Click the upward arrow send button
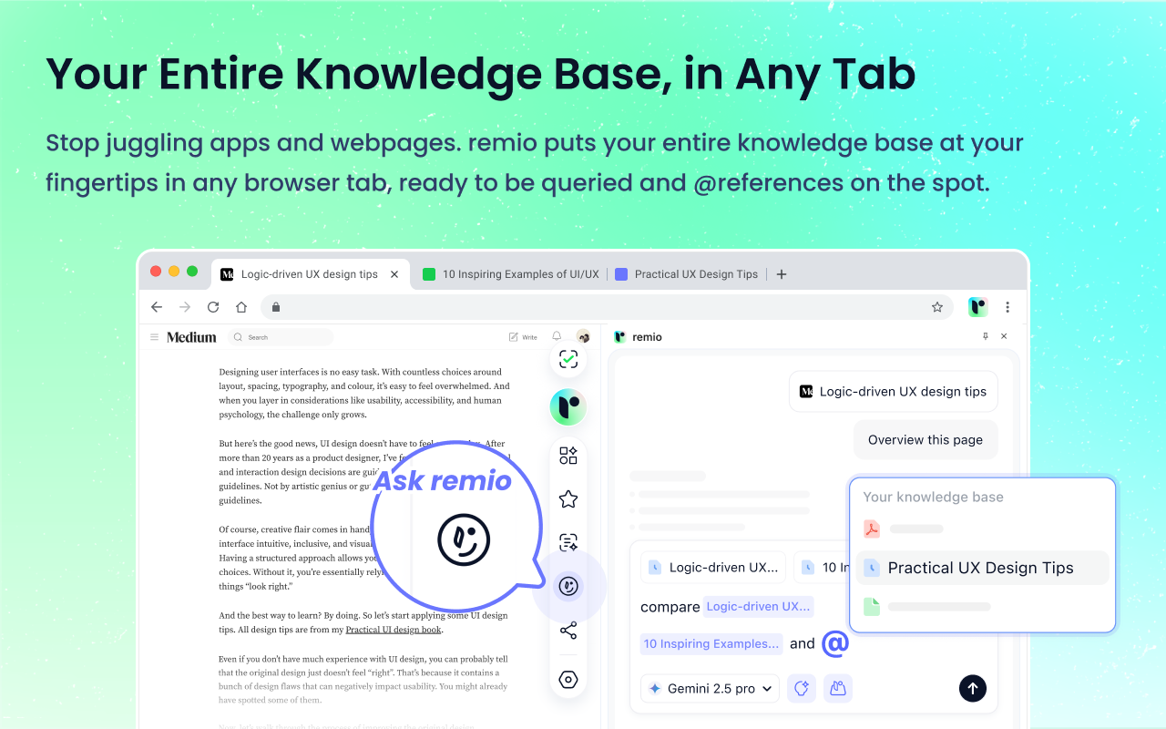This screenshot has height=729, width=1166. [972, 688]
